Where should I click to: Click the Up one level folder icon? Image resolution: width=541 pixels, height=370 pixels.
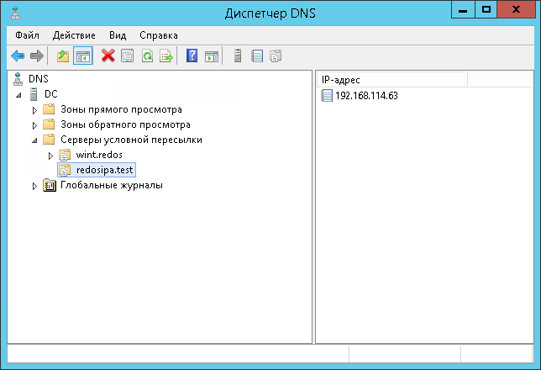[x=62, y=56]
